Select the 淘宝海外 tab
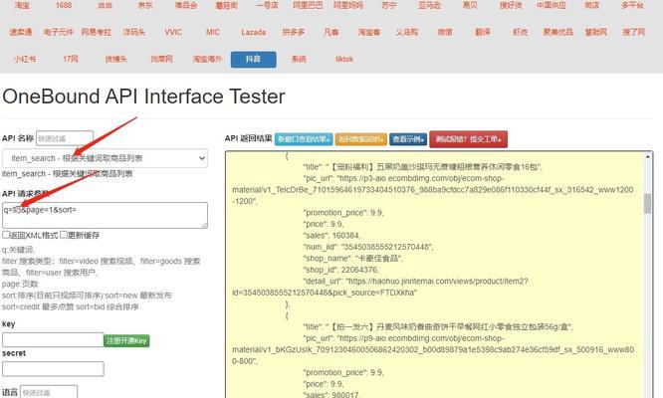The height and width of the screenshot is (398, 663). [x=207, y=59]
